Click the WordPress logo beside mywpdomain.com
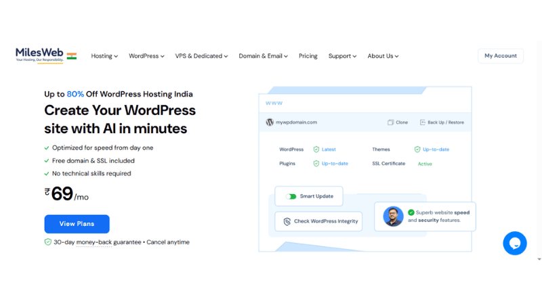This screenshot has width=542, height=301. tap(270, 122)
